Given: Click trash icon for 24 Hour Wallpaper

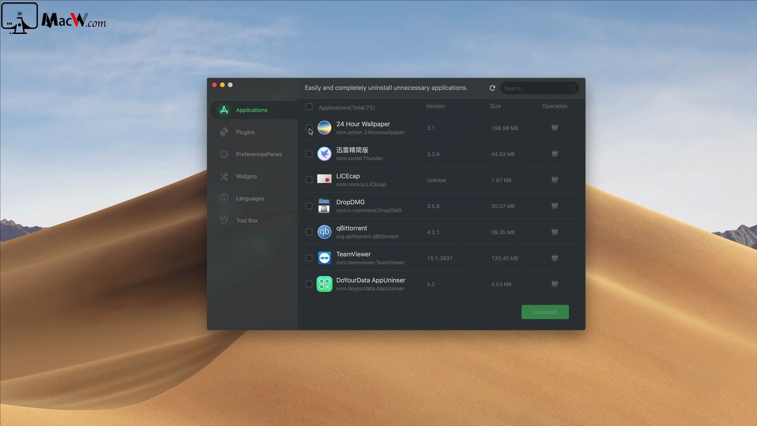Looking at the screenshot, I should tap(554, 128).
